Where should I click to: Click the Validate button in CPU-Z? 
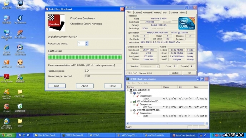click(175, 73)
